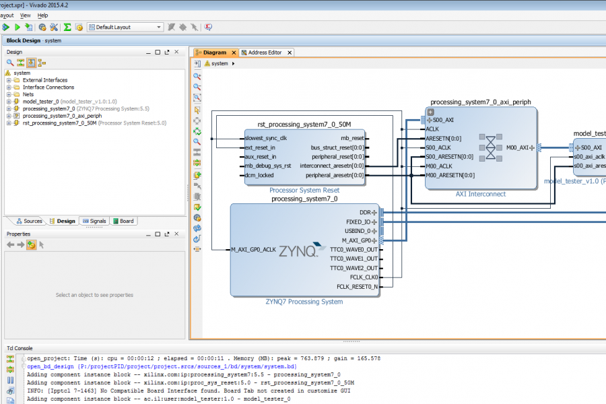Zoom to fit the block diagram
The height and width of the screenshot is (404, 606).
pyautogui.click(x=197, y=98)
